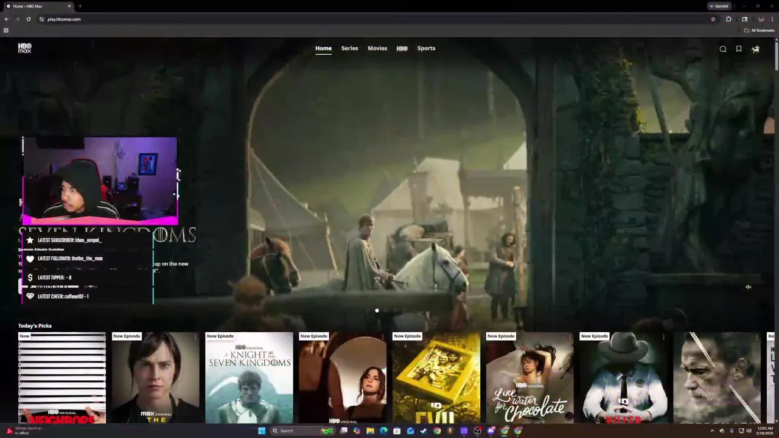Open the Sports tab
Viewport: 779px width, 438px height.
pos(426,48)
